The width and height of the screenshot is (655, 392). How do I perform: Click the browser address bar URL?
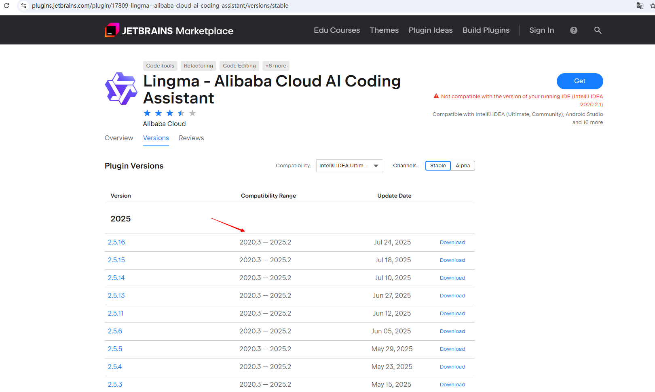pos(160,6)
